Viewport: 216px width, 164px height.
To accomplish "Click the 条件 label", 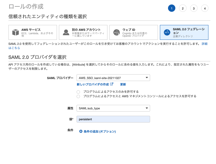I will [70, 130].
